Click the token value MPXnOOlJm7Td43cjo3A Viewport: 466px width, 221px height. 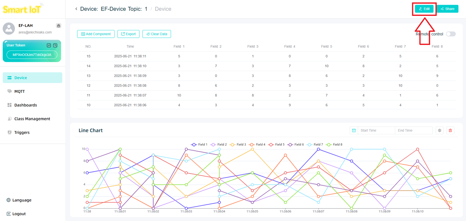click(32, 55)
